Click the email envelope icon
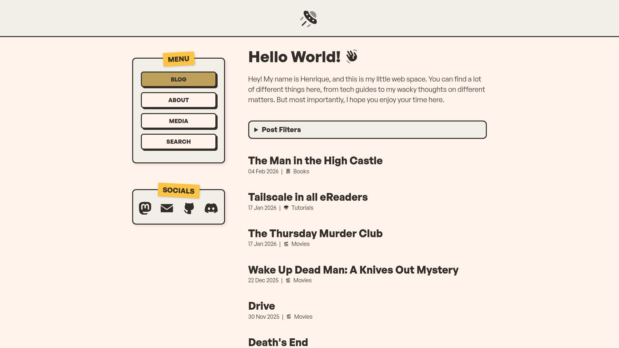Screen dimensions: 619x348 (167, 208)
